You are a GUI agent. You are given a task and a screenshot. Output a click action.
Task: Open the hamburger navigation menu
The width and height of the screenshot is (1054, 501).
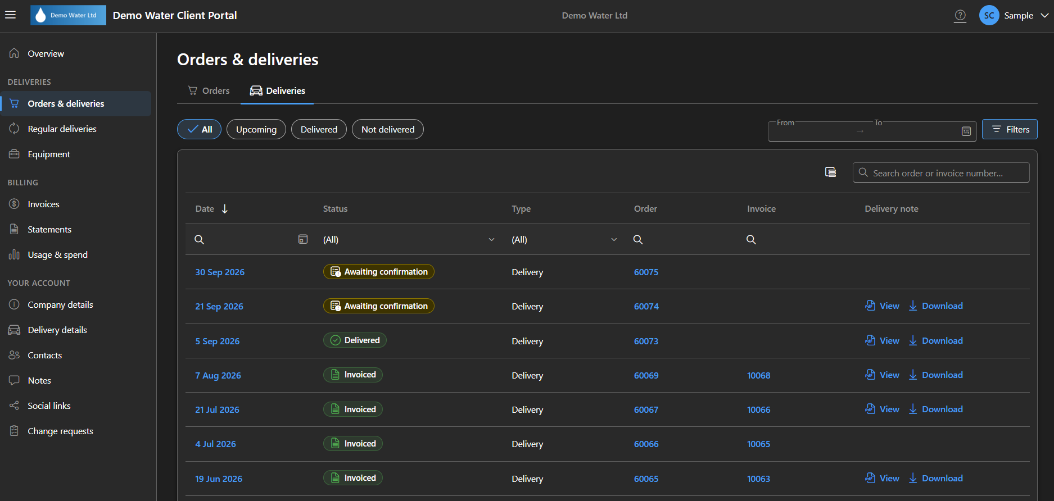click(10, 15)
